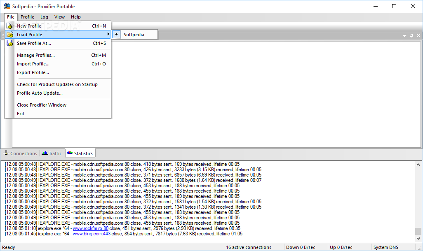Minimize the Proxifier window
Screen dimensions: 423x251
point(376,6)
